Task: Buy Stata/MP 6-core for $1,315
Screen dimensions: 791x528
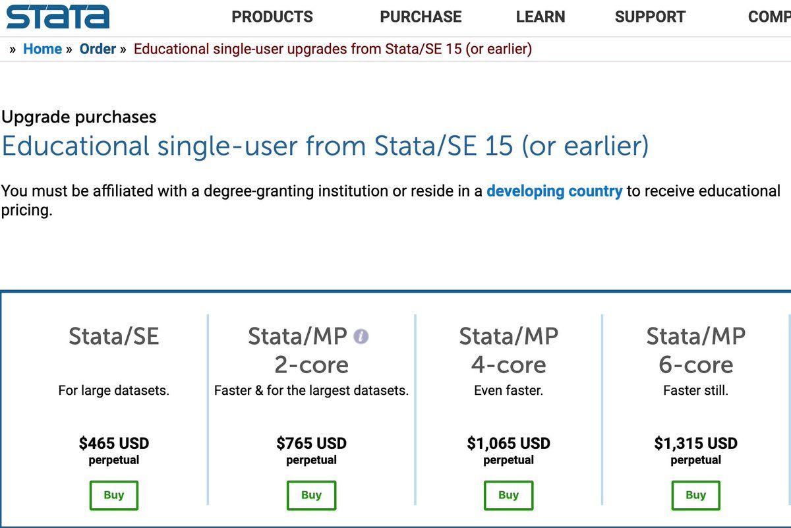Action: pyautogui.click(x=695, y=495)
